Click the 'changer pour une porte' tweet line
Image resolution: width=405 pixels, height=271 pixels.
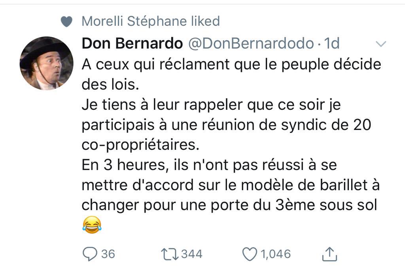pos(229,205)
